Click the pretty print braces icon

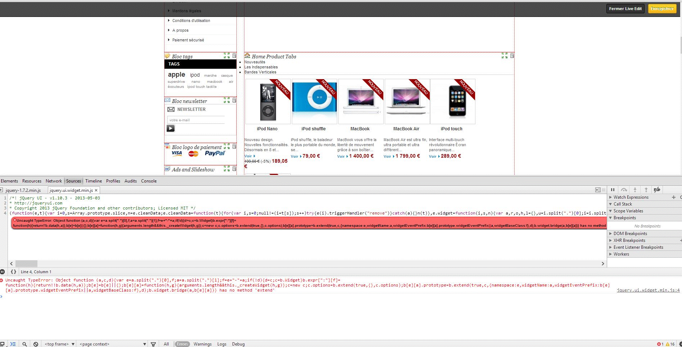[13, 272]
